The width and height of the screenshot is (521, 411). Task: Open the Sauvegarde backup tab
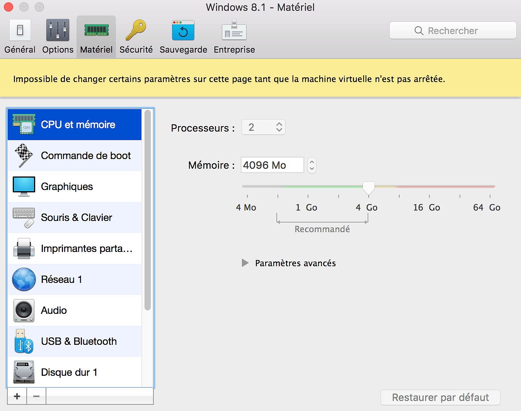[183, 37]
